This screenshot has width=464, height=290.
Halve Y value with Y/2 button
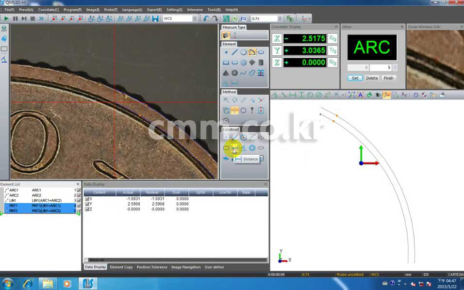pyautogui.click(x=332, y=50)
